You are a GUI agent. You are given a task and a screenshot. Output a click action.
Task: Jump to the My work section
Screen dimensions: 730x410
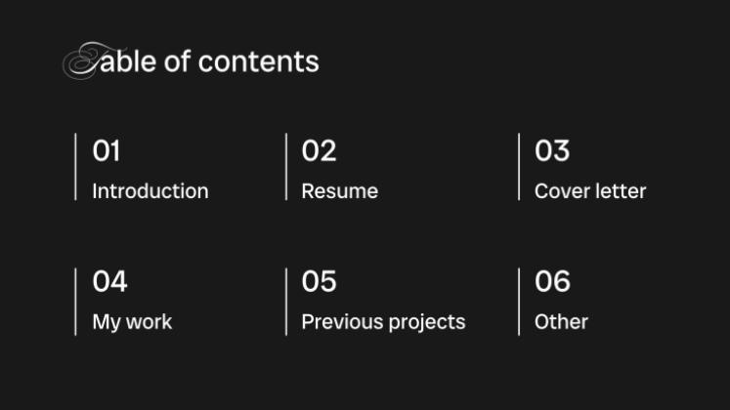point(132,321)
